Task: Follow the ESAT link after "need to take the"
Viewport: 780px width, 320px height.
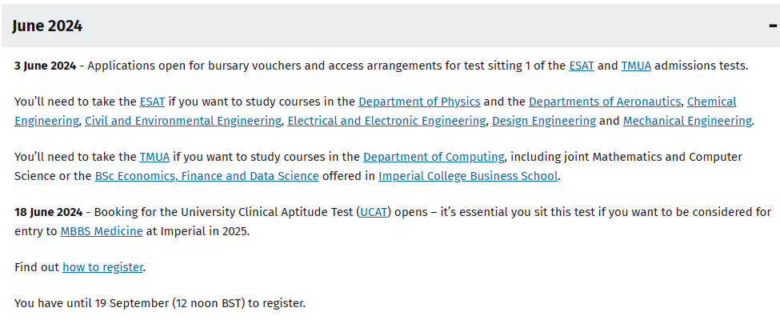Action: tap(152, 102)
